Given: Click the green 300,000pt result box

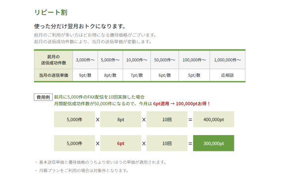Looking at the screenshot, I should (214, 143).
